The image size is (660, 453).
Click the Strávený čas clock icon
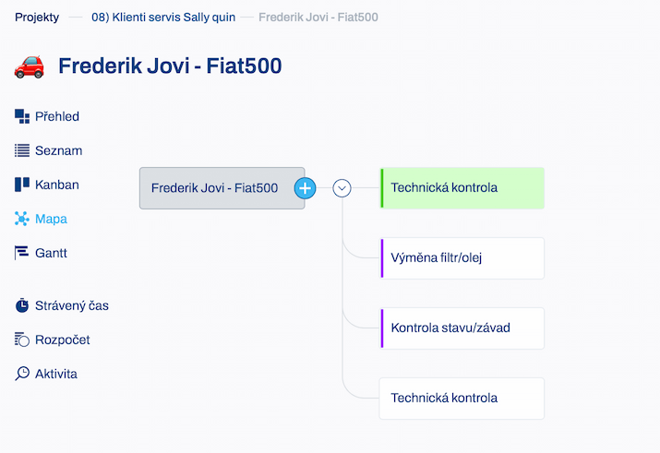tap(22, 305)
